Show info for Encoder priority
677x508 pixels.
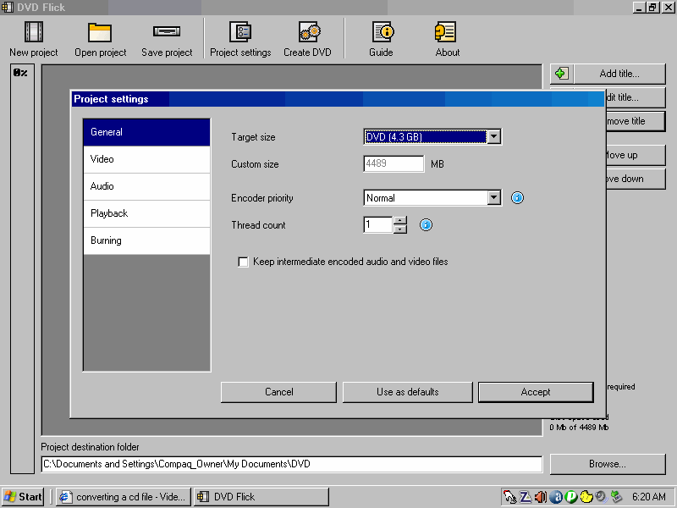click(x=517, y=198)
